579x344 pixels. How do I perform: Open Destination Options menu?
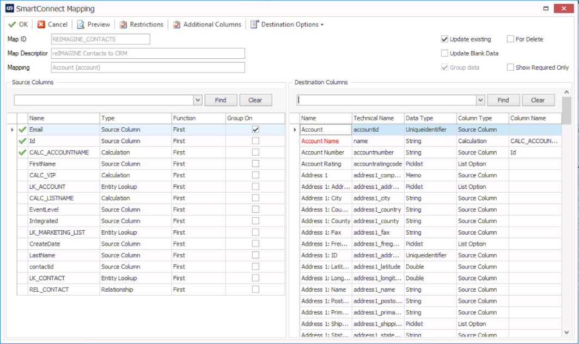[287, 24]
